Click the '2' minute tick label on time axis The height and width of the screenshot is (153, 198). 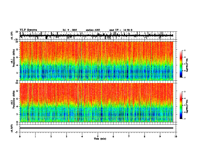51,136
